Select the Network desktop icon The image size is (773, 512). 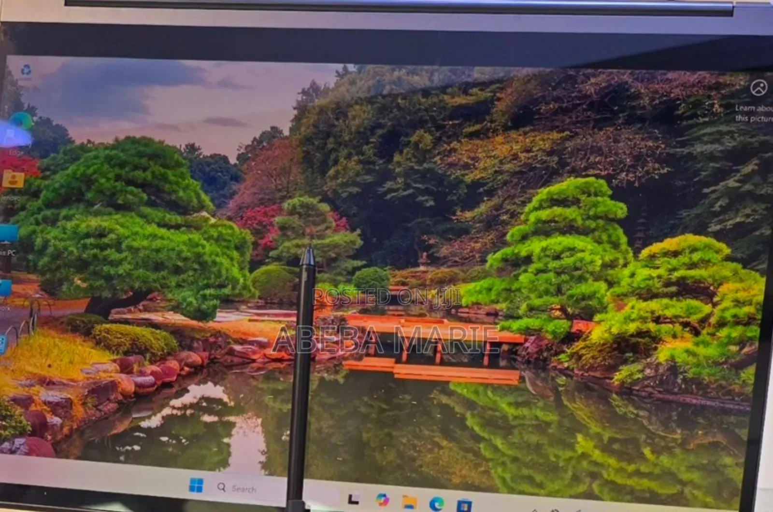coord(5,289)
